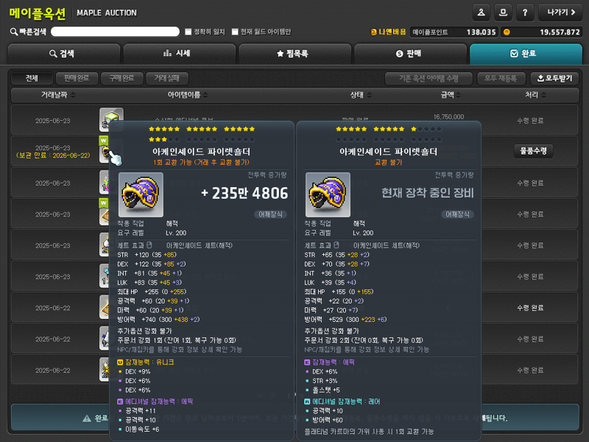Sort by 금액 column arrows
The image size is (589, 442).
458,95
